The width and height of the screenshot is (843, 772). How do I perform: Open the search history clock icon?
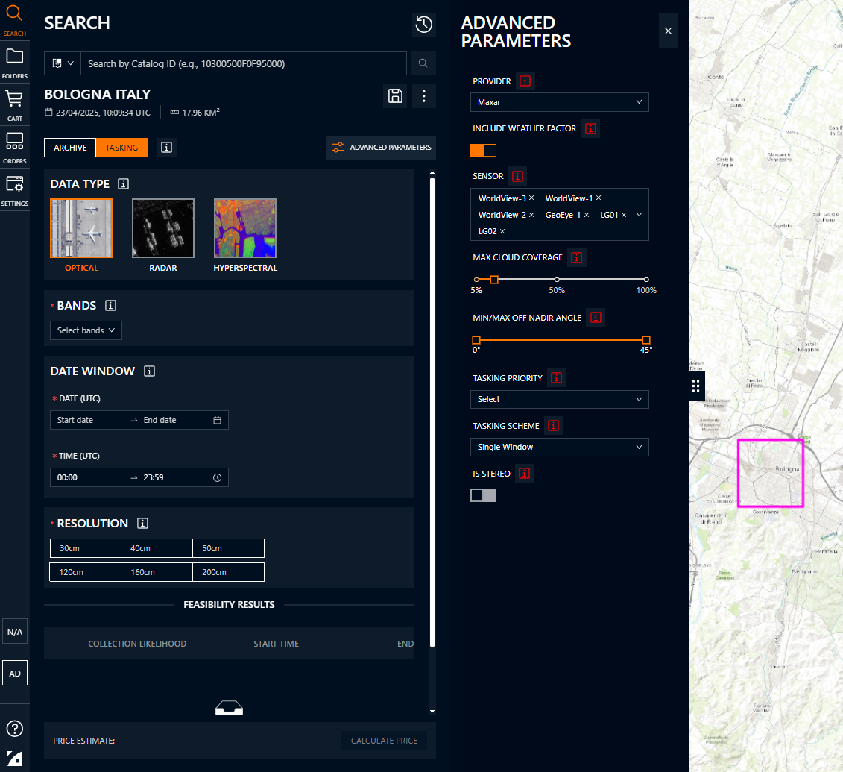click(x=423, y=24)
